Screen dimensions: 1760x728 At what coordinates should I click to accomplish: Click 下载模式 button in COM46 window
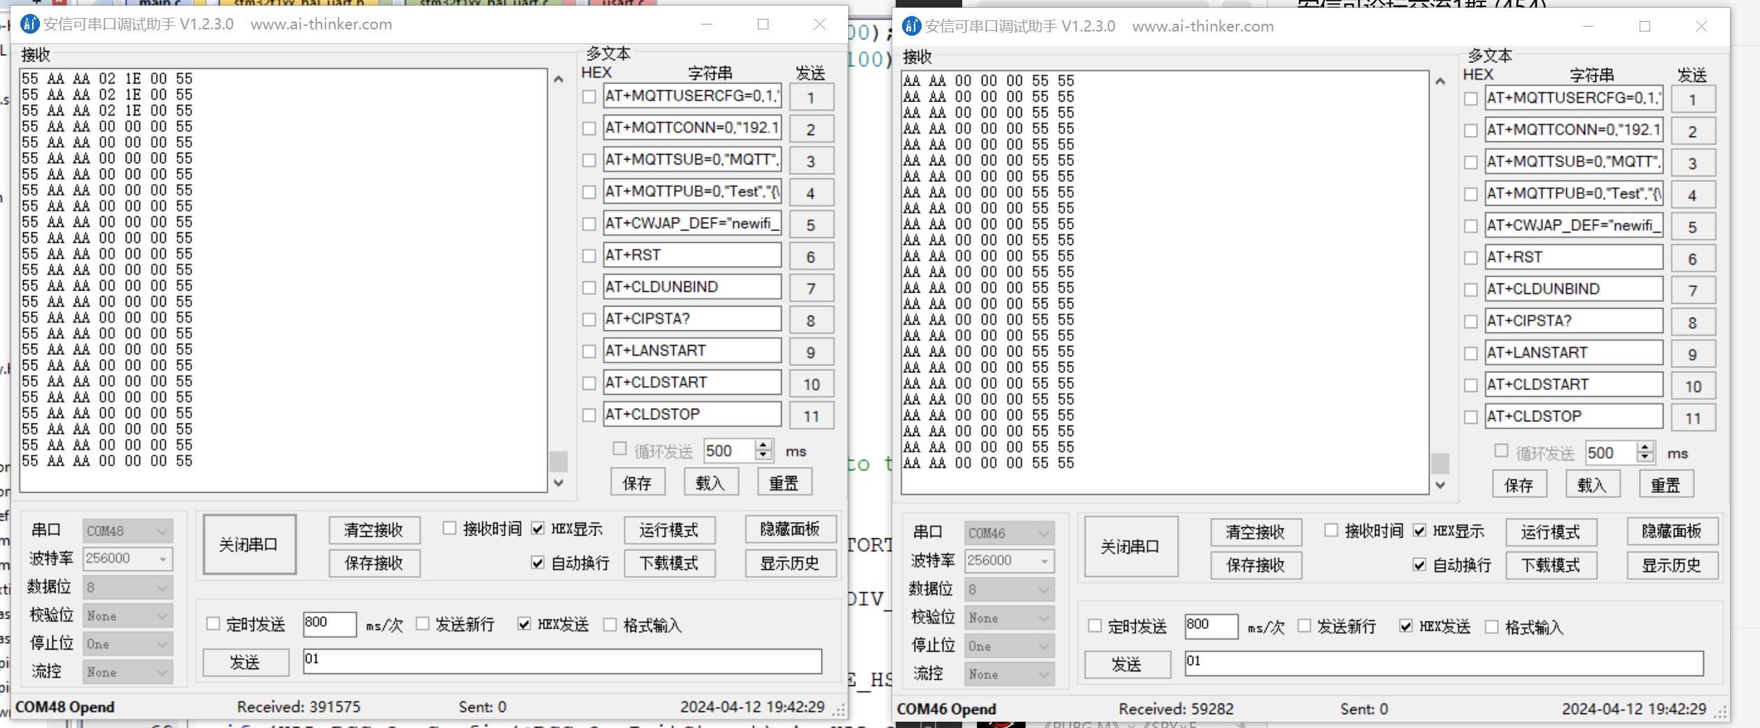coord(1551,566)
